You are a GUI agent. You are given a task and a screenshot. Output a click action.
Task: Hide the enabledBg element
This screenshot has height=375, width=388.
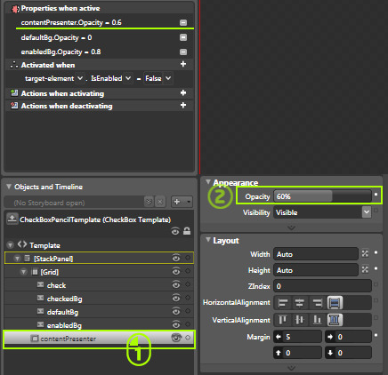(x=176, y=324)
